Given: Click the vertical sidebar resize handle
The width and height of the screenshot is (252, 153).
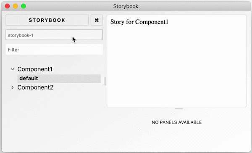Looking at the screenshot, I should tap(105, 81).
